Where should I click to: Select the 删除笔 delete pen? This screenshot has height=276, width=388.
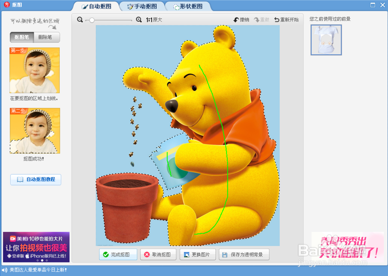pyautogui.click(x=47, y=37)
